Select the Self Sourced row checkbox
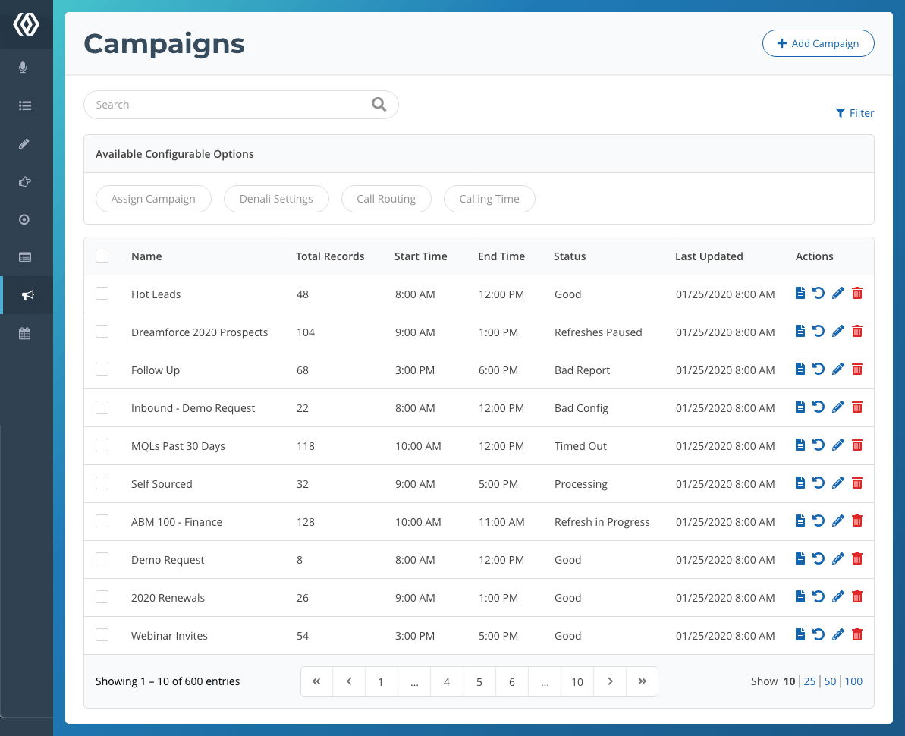Image resolution: width=905 pixels, height=736 pixels. [102, 483]
